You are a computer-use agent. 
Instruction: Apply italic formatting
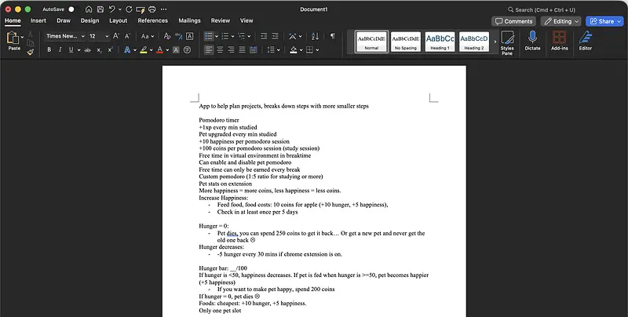point(61,50)
